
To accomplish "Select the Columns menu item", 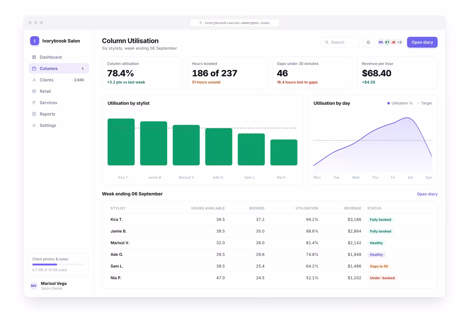I will (59, 68).
